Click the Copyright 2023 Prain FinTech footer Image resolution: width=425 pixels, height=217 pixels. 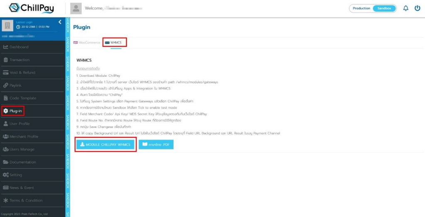(24, 214)
